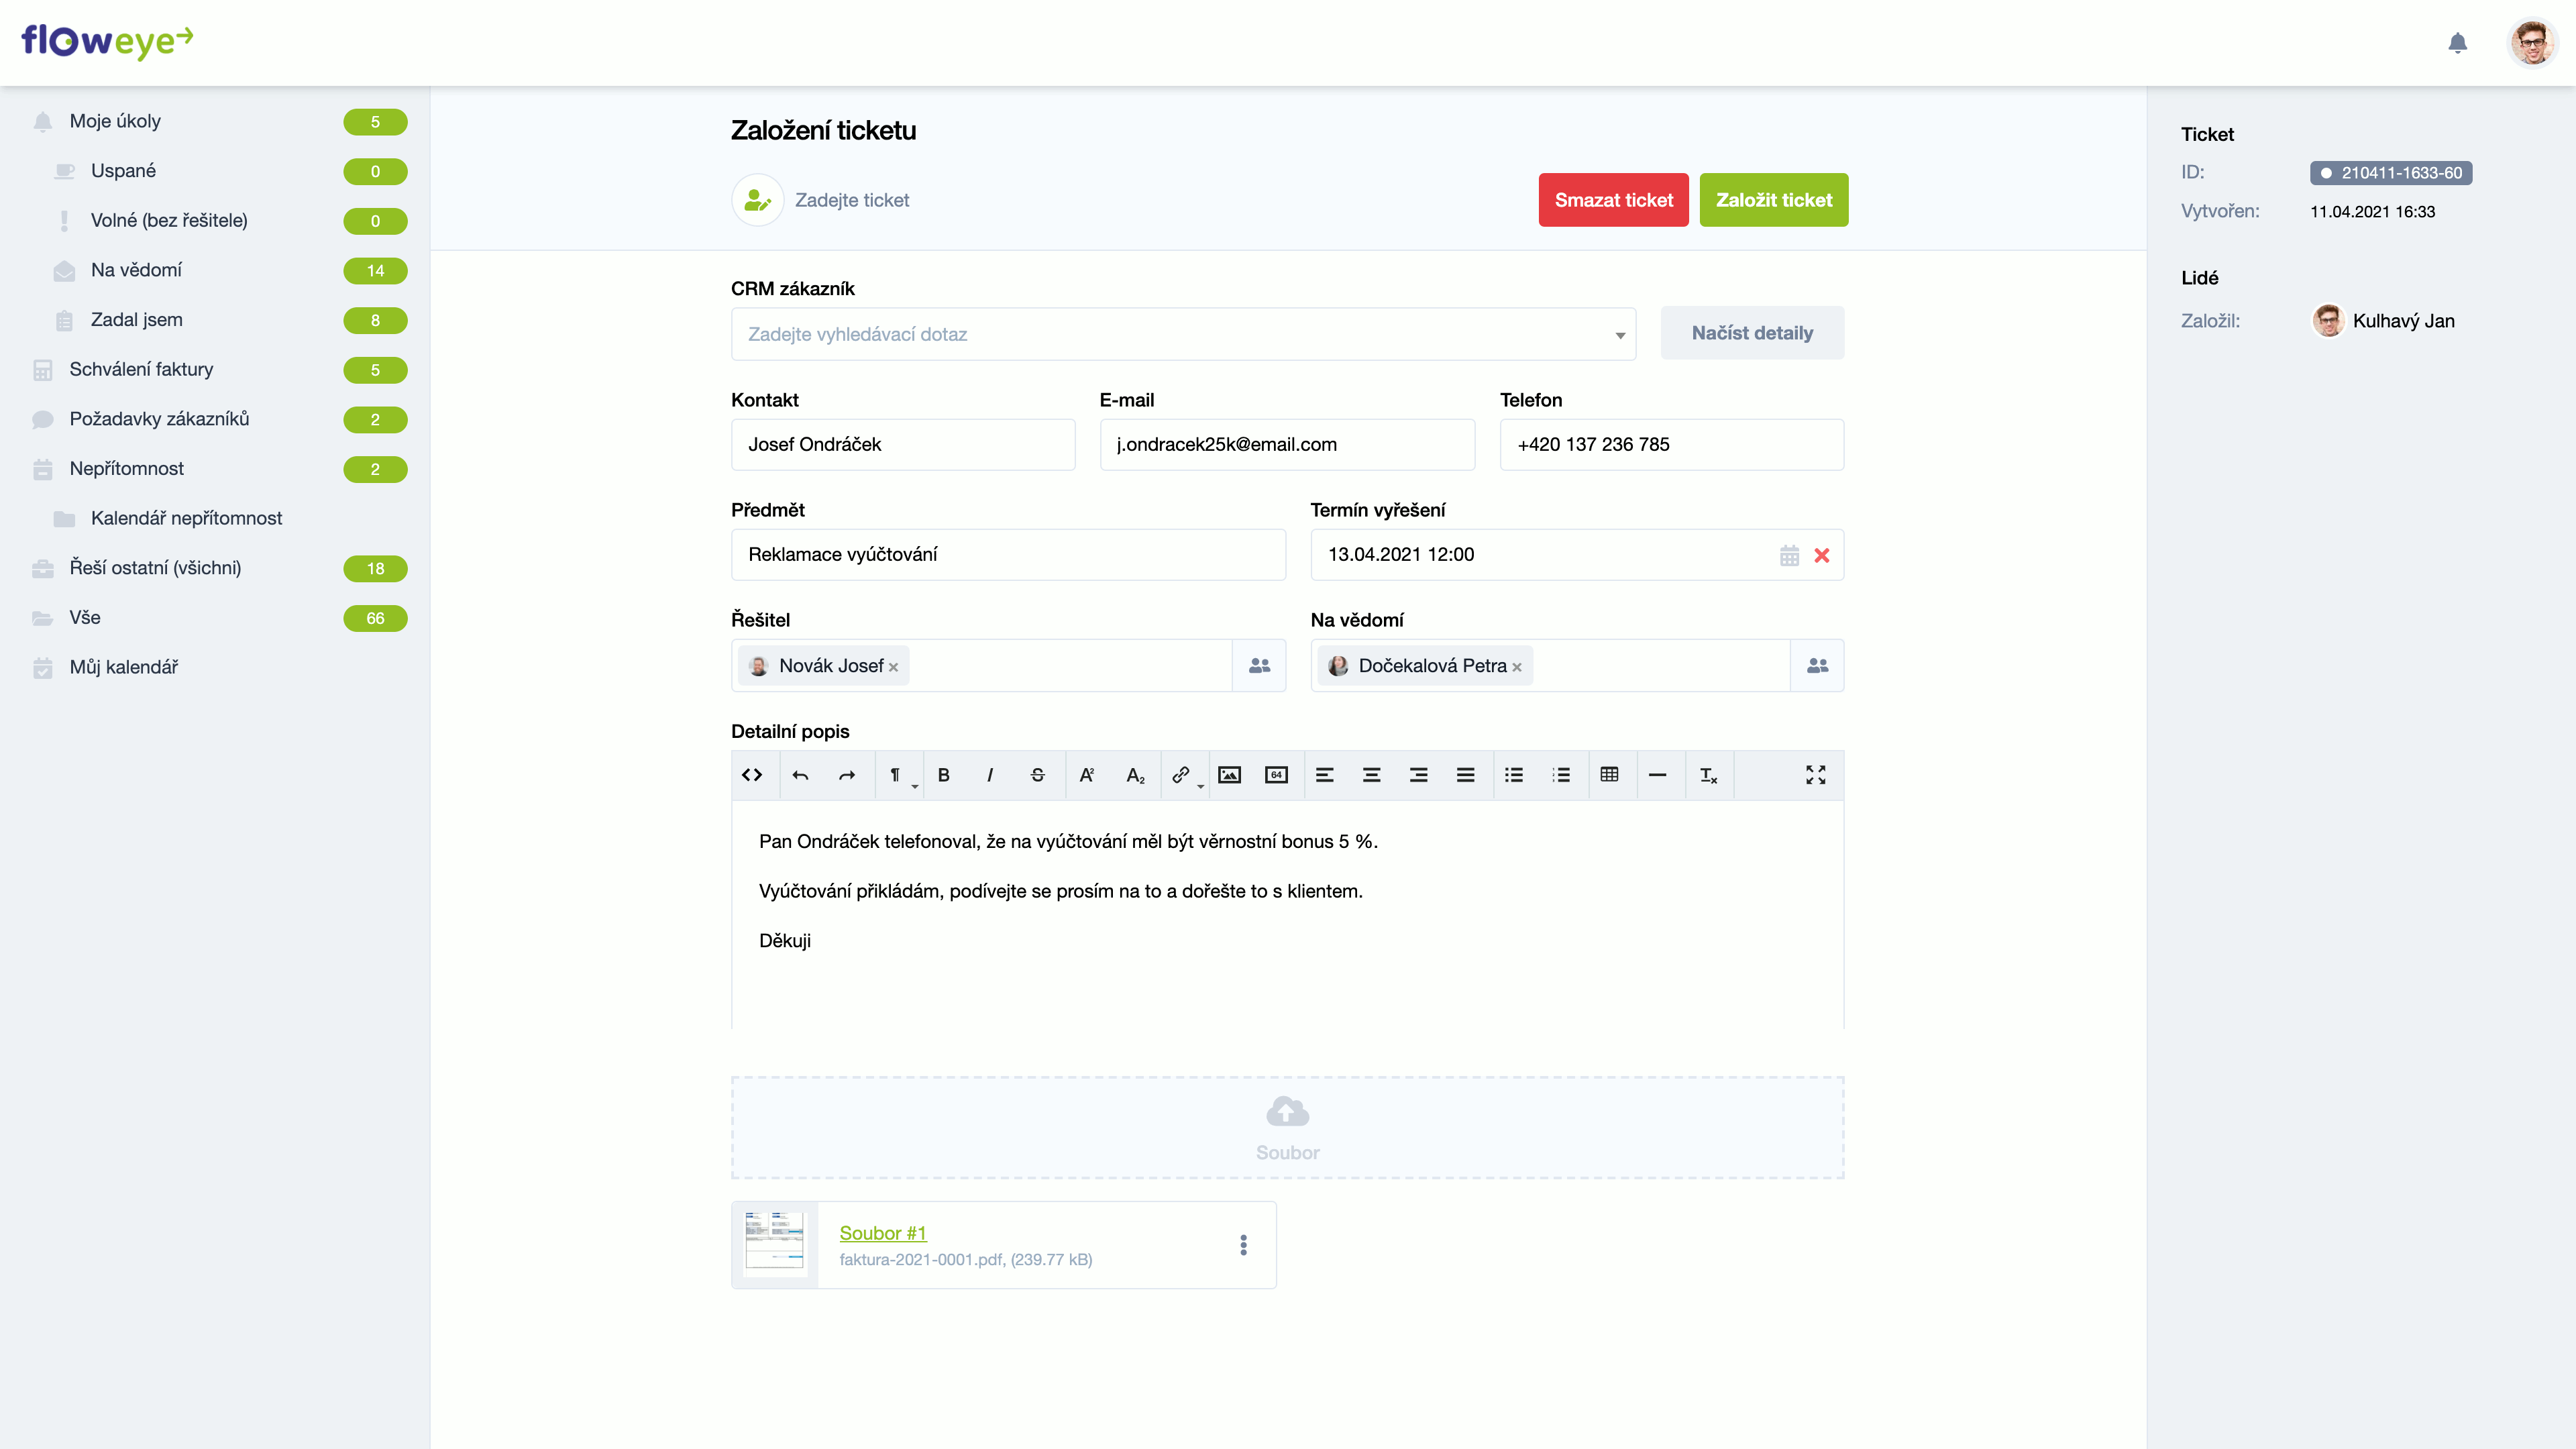Open options menu for faktura-2021-0001.pdf

(1243, 1244)
